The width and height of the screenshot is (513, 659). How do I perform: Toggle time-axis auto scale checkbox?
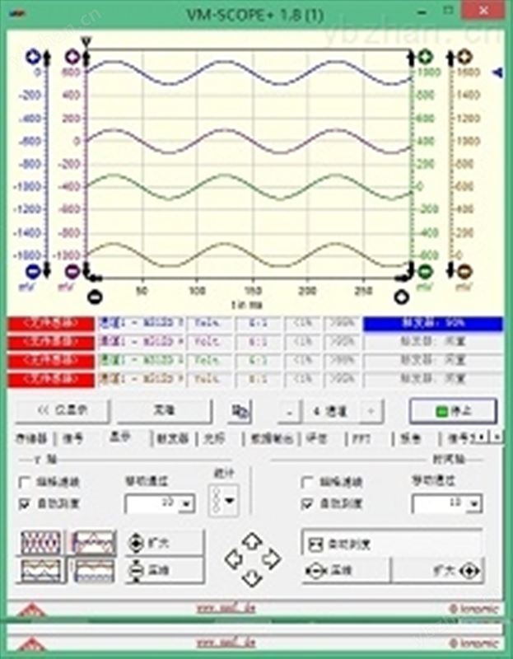tap(307, 503)
